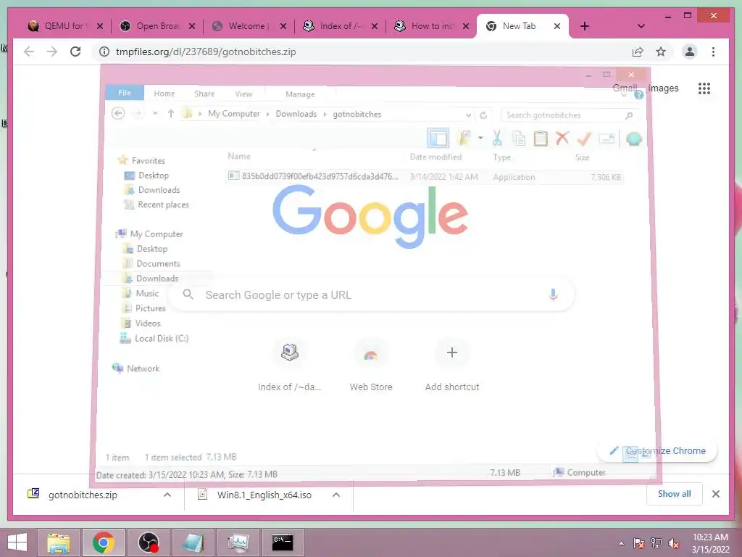Open File Explorer from the taskbar
Image resolution: width=742 pixels, height=557 pixels.
(58, 542)
